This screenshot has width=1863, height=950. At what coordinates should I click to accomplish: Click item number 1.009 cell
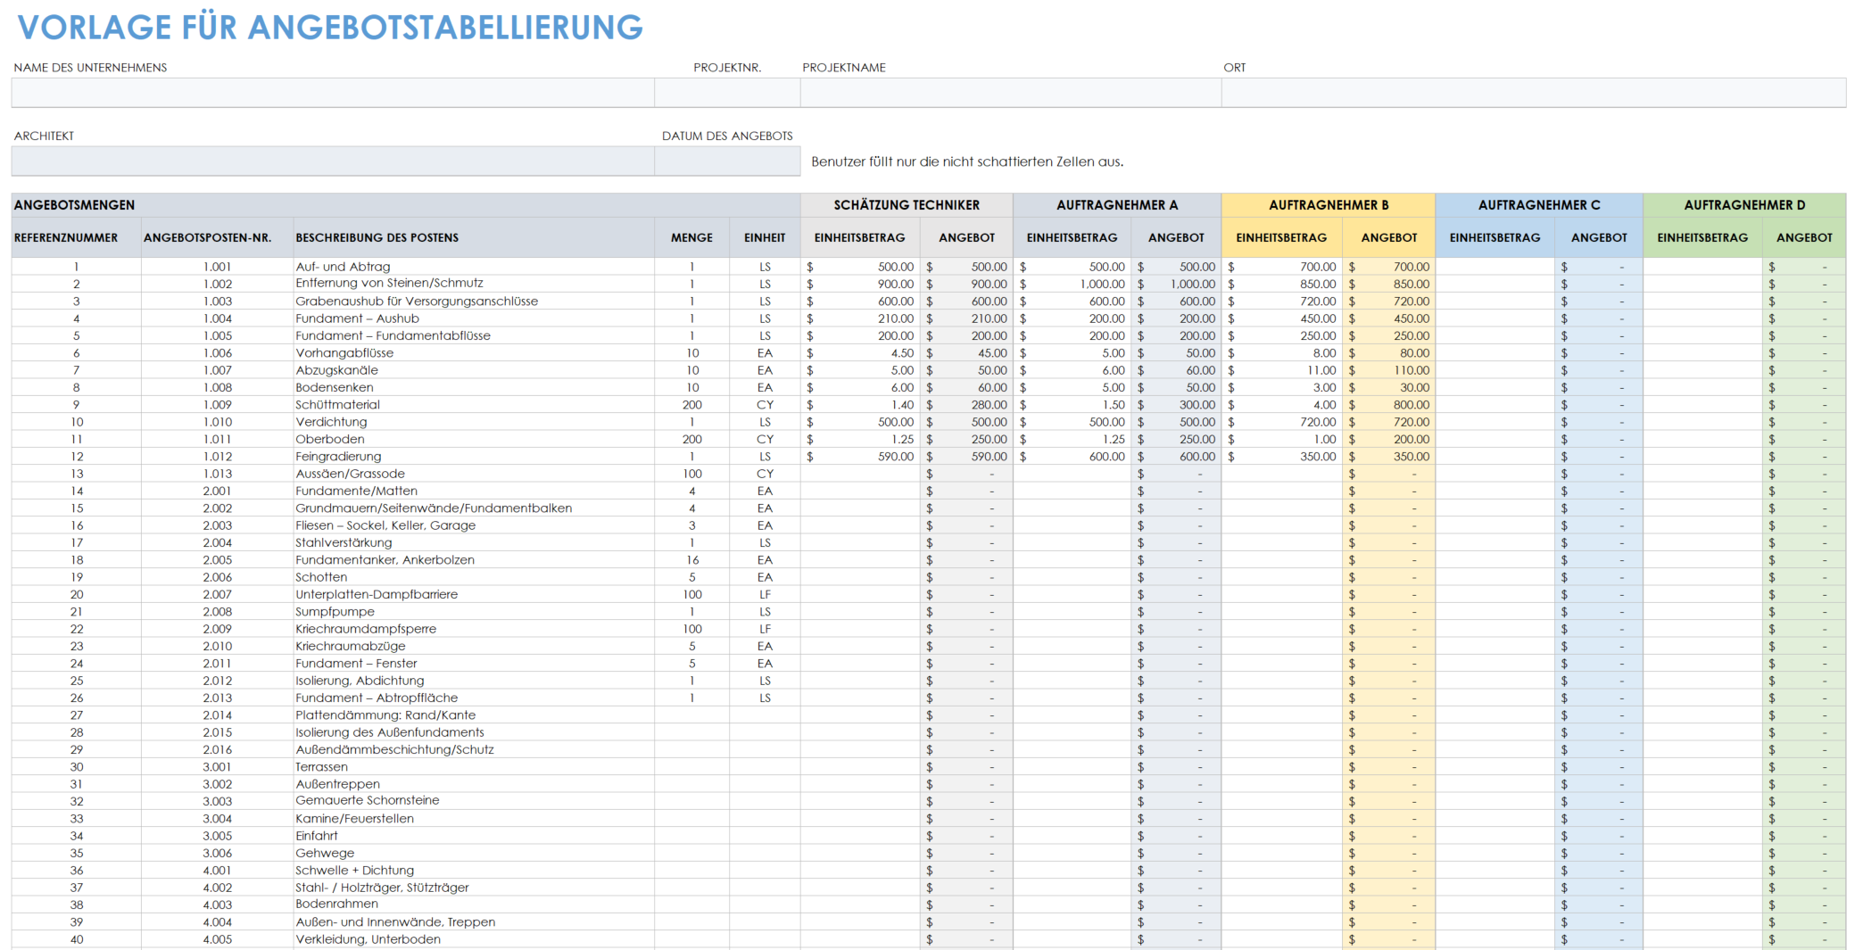click(x=217, y=405)
